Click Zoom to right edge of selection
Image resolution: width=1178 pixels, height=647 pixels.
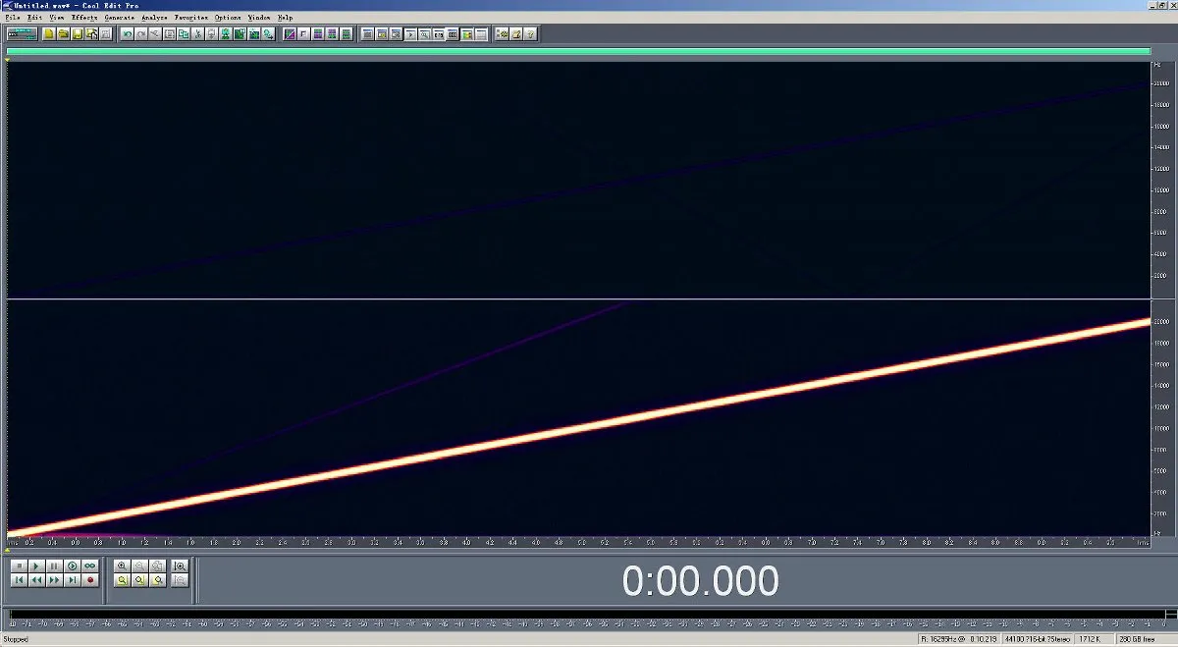point(157,580)
